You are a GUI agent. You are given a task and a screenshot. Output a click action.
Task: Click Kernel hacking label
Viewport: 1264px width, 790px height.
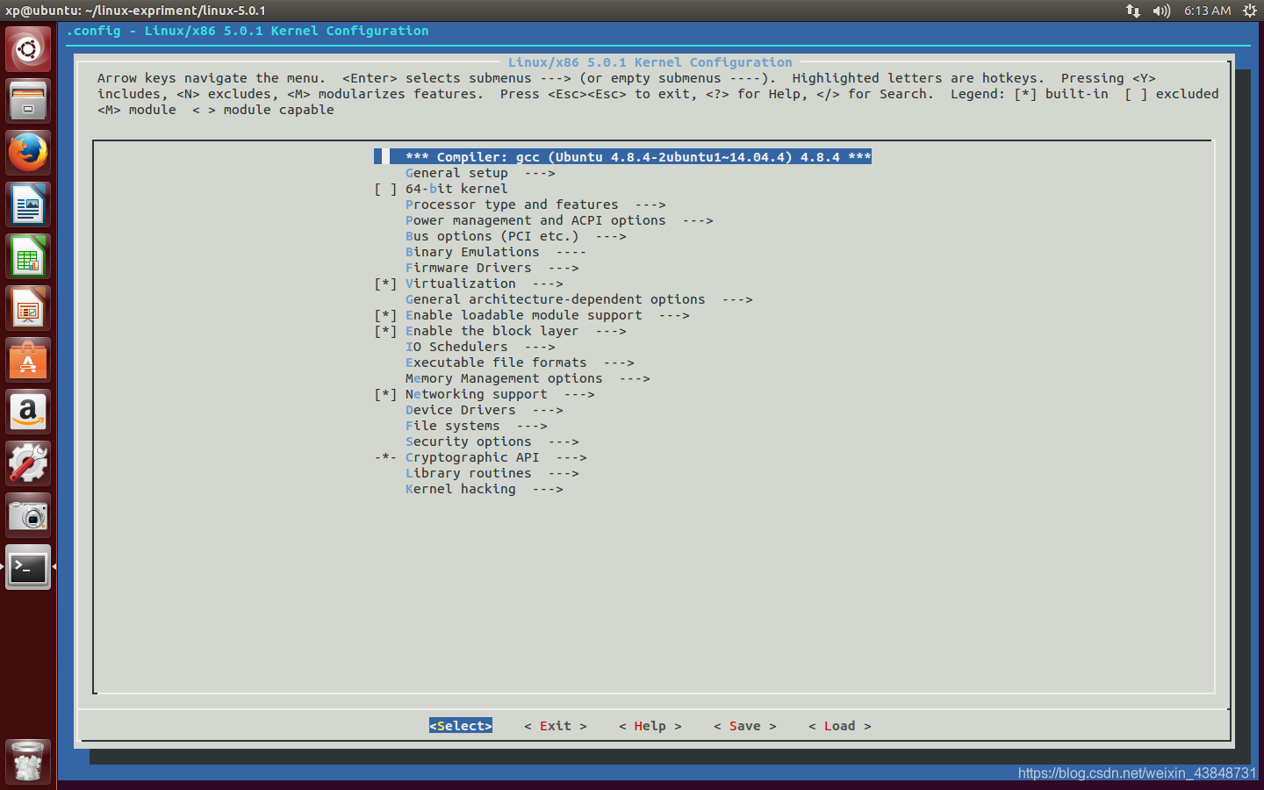point(460,489)
